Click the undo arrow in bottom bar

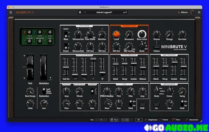(123, 120)
